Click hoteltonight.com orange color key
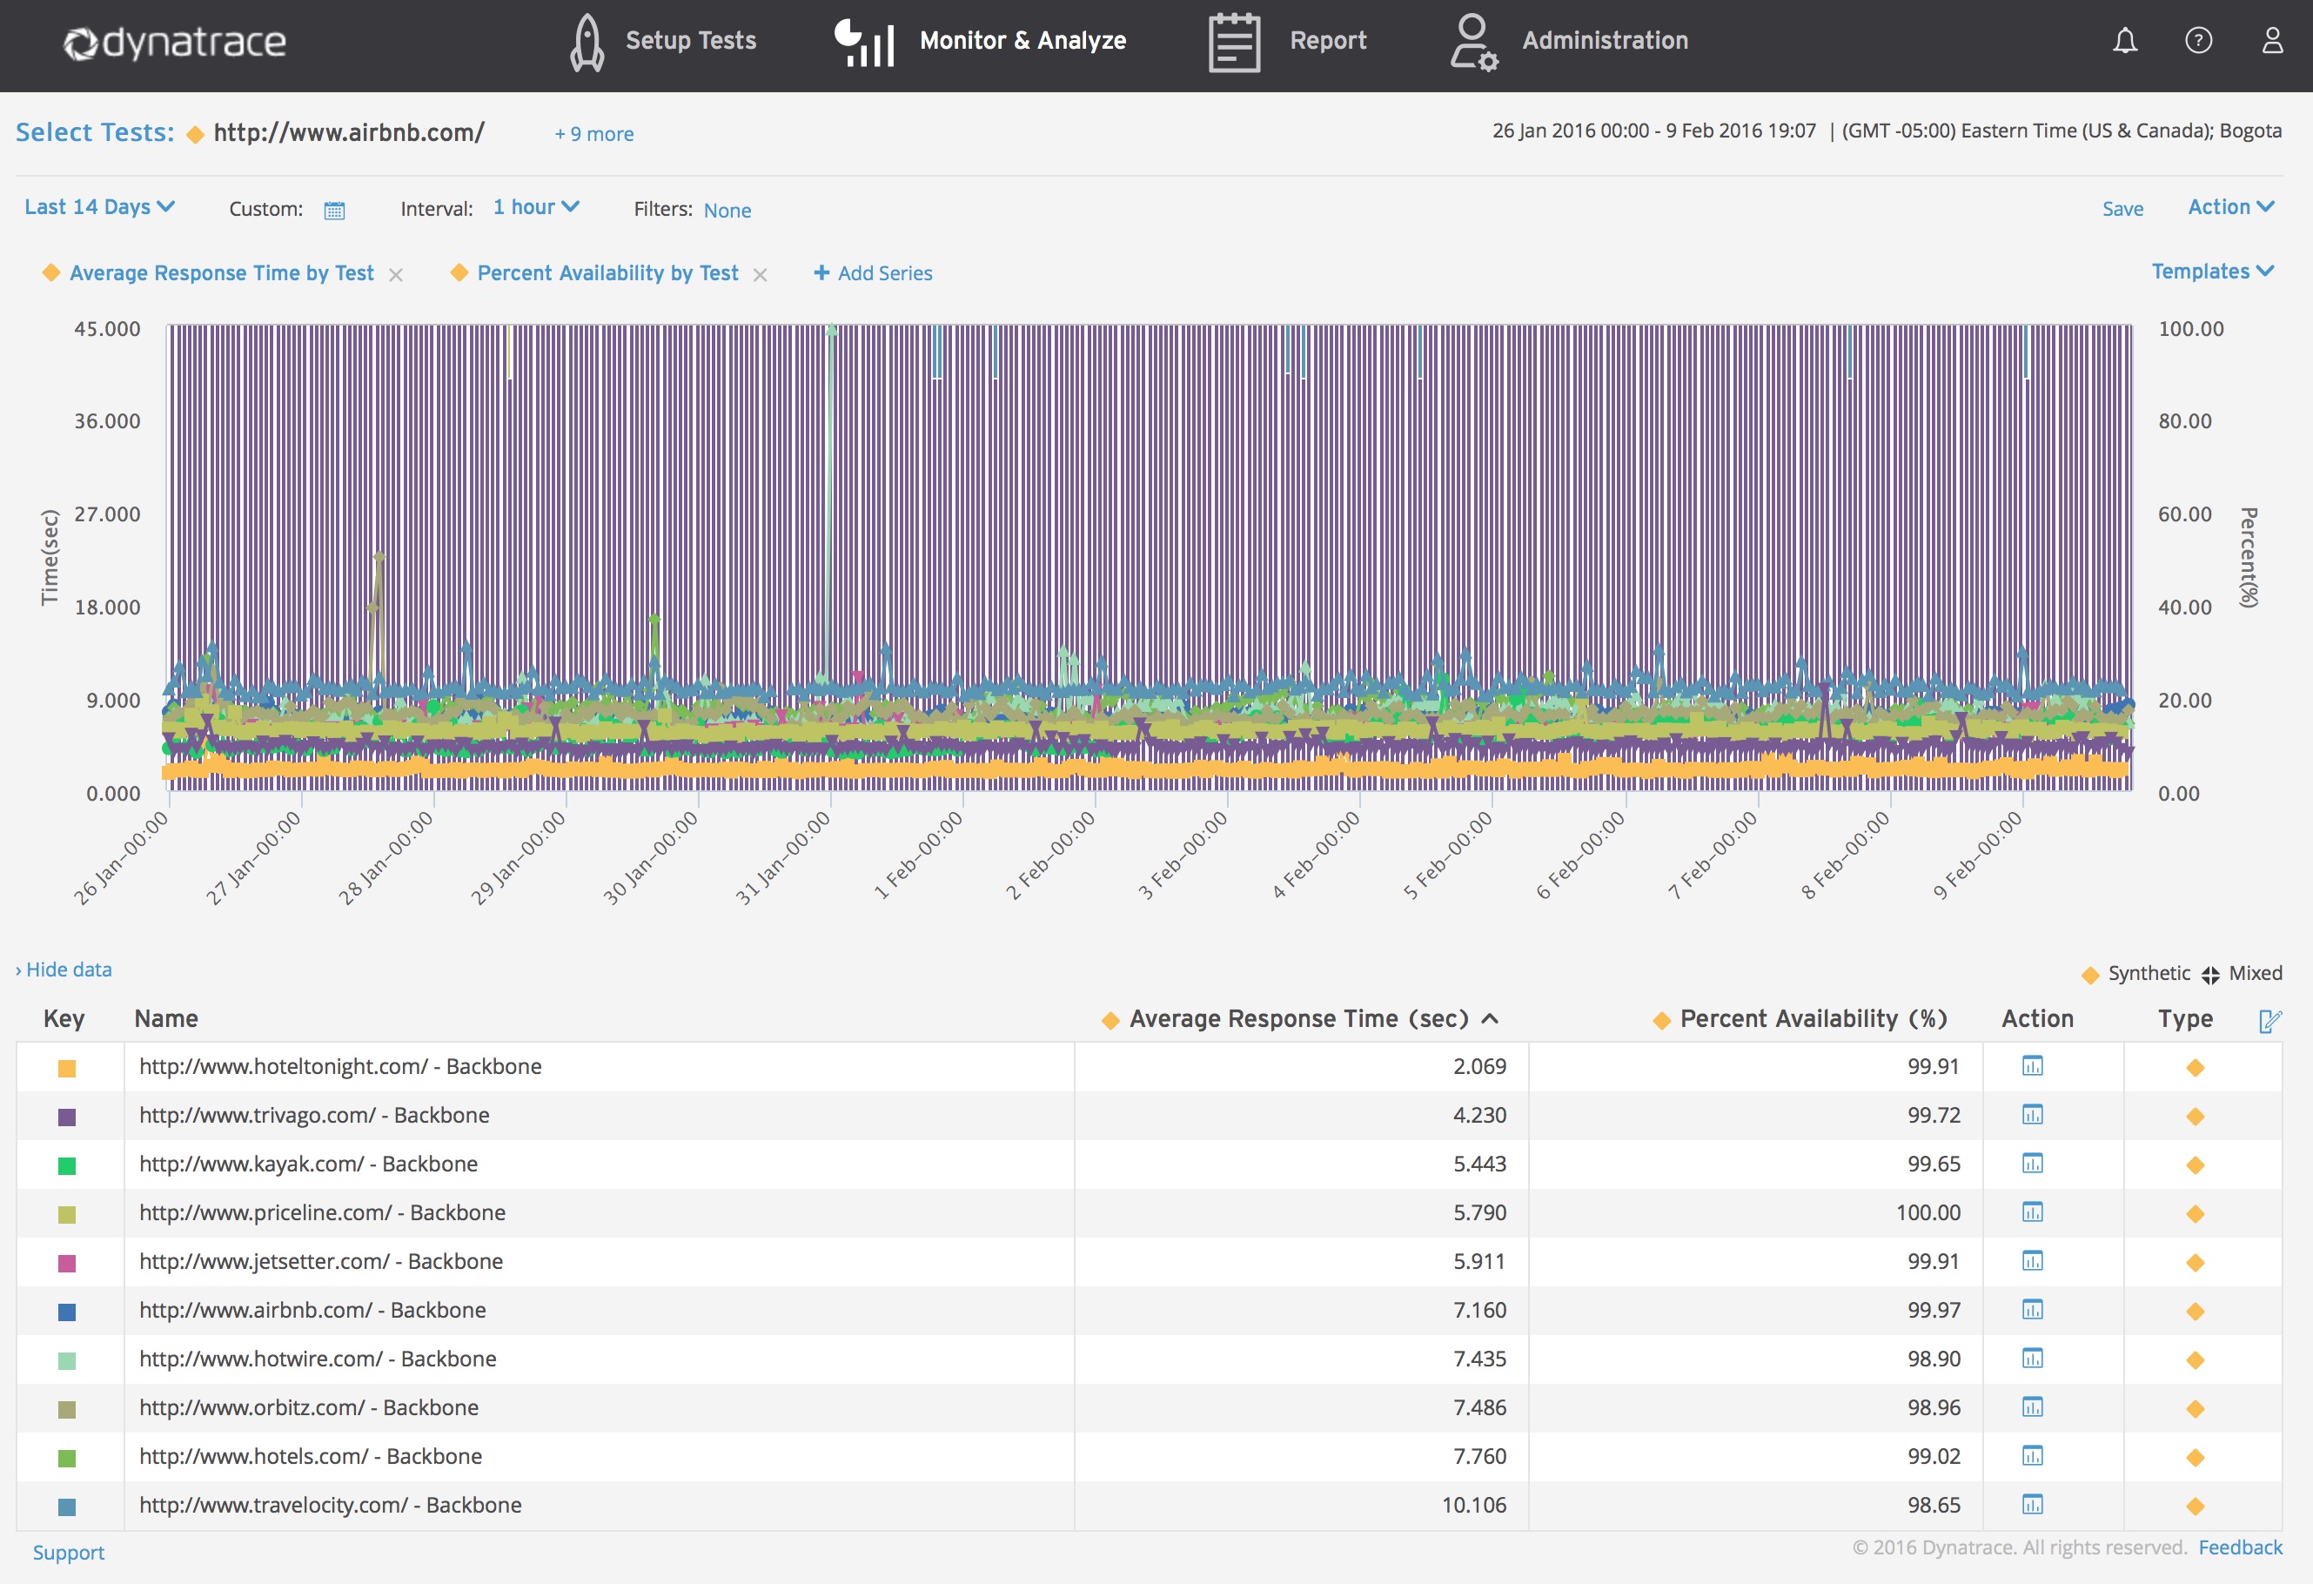 [x=67, y=1068]
